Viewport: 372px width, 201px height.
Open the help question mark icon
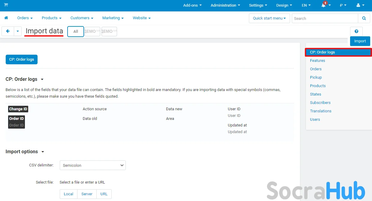(x=356, y=32)
